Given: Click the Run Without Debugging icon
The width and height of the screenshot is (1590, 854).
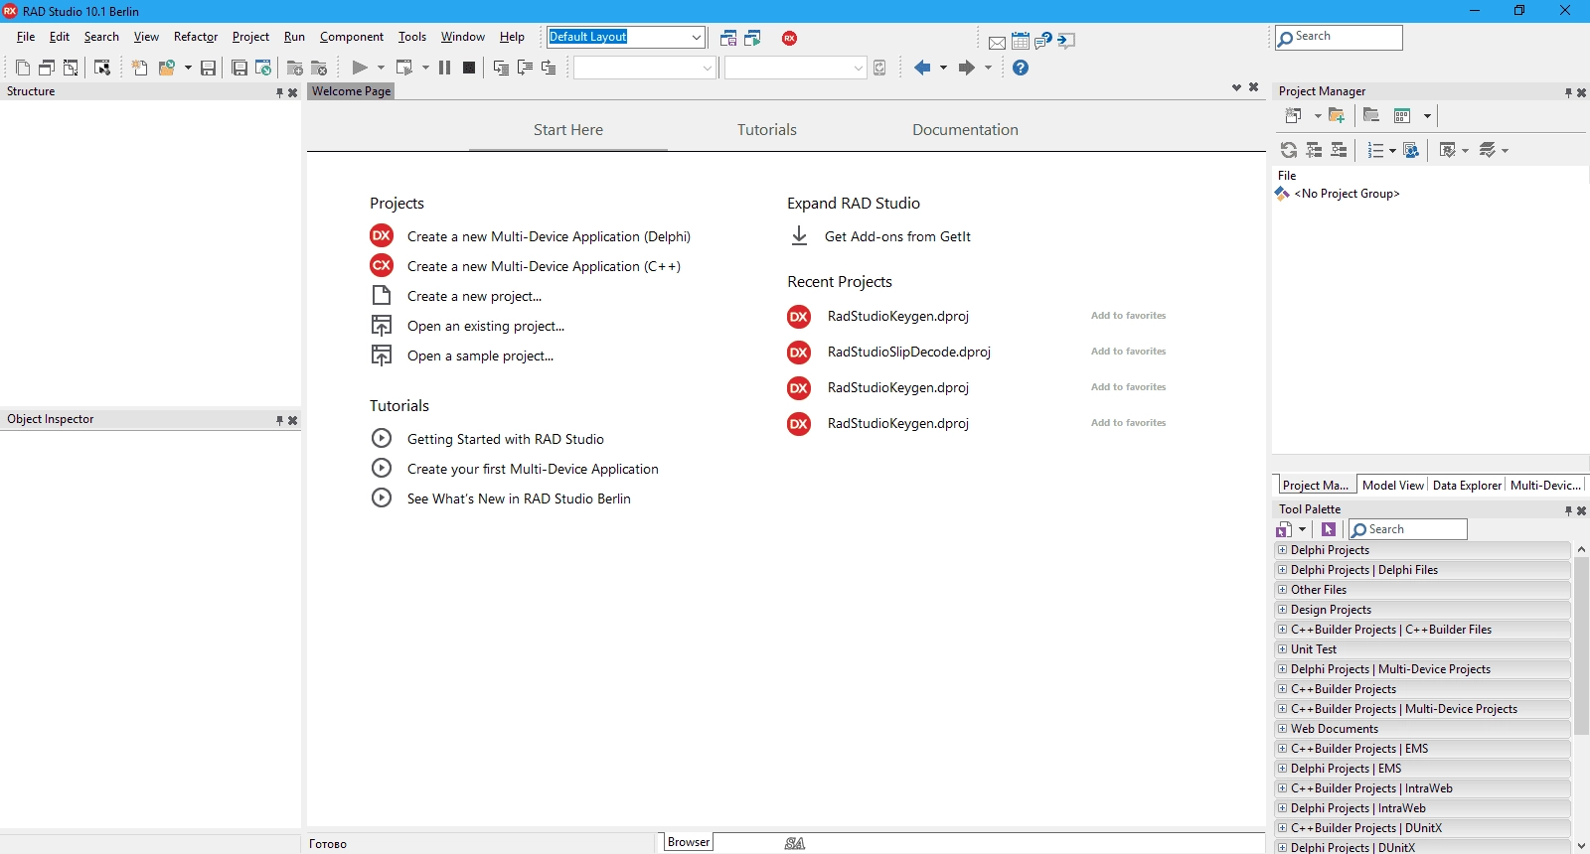Looking at the screenshot, I should [403, 68].
